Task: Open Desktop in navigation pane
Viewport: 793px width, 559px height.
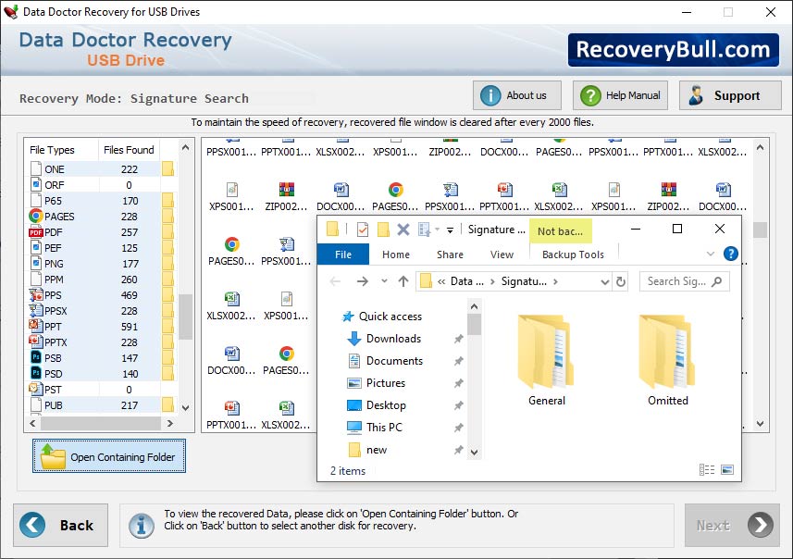Action: click(x=377, y=405)
